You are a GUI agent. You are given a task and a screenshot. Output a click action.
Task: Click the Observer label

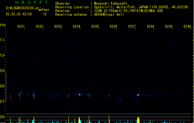tap(63, 3)
